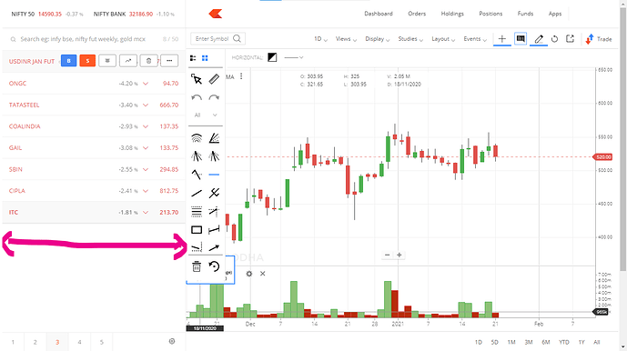Viewport: 627px width, 351px height.
Task: Undo the last drawing action
Action: click(x=197, y=97)
